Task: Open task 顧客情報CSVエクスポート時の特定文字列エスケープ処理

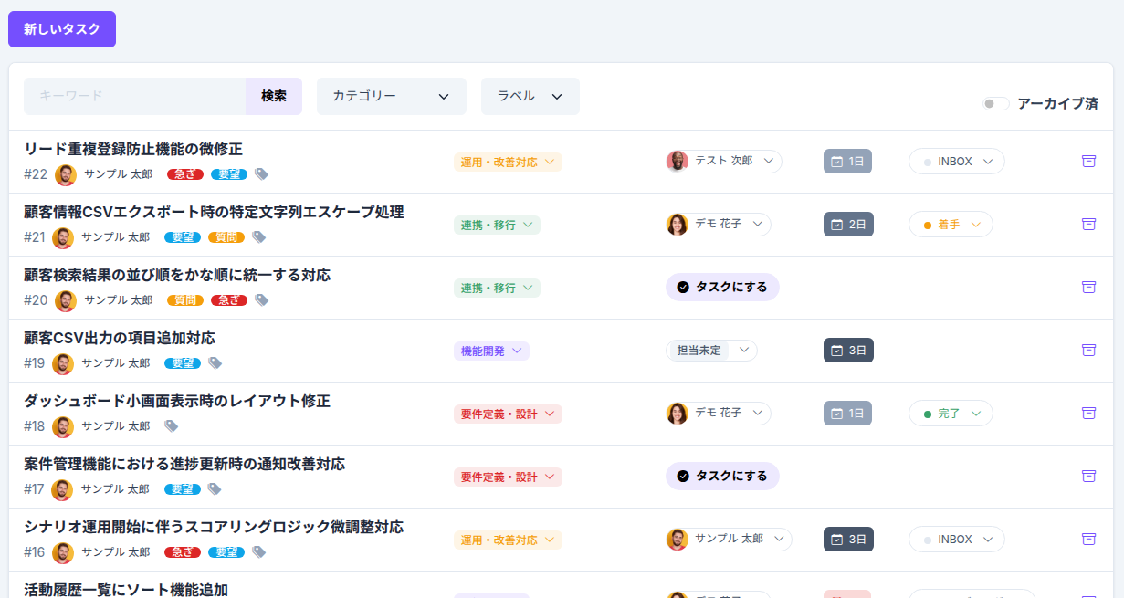Action: click(x=214, y=212)
